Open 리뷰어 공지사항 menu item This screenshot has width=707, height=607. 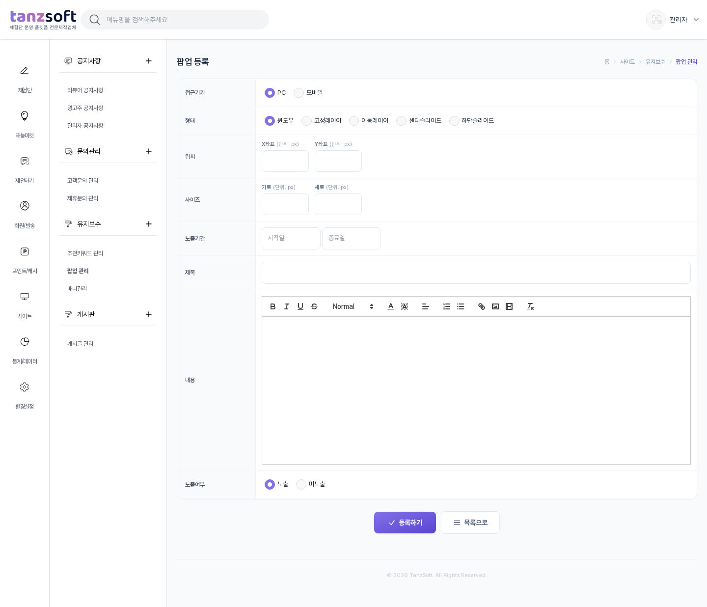tap(85, 90)
